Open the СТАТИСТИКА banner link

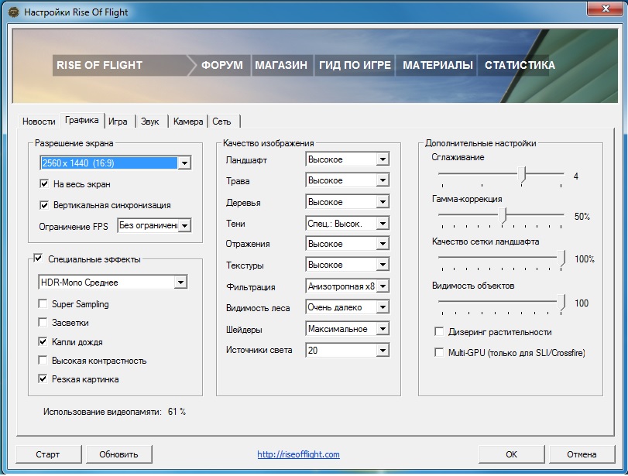pyautogui.click(x=520, y=65)
